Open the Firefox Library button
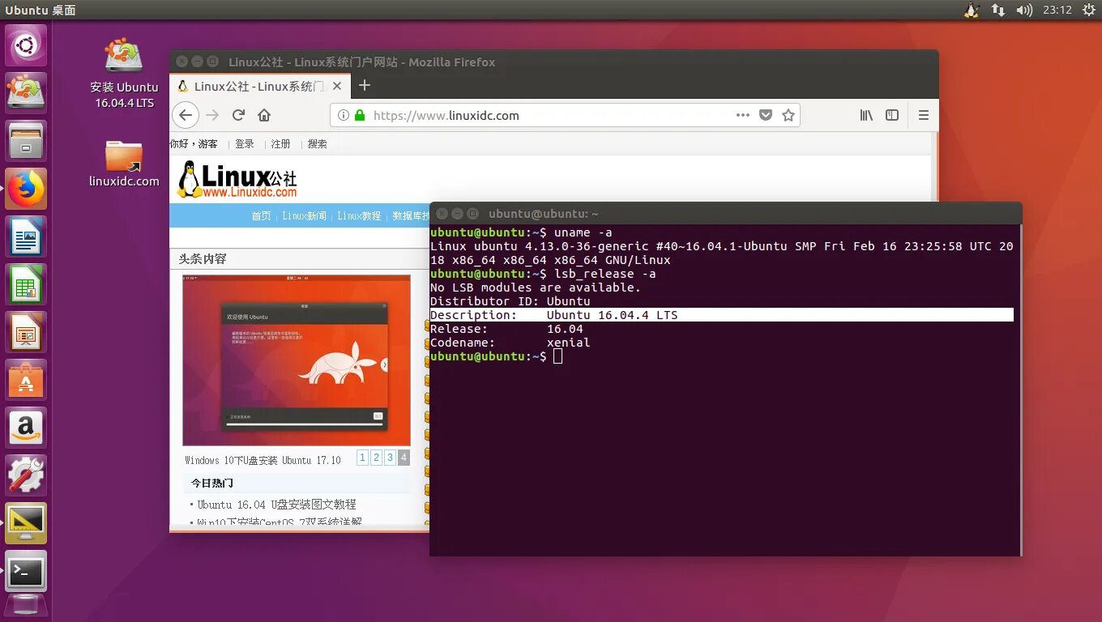The image size is (1102, 622). pyautogui.click(x=866, y=115)
